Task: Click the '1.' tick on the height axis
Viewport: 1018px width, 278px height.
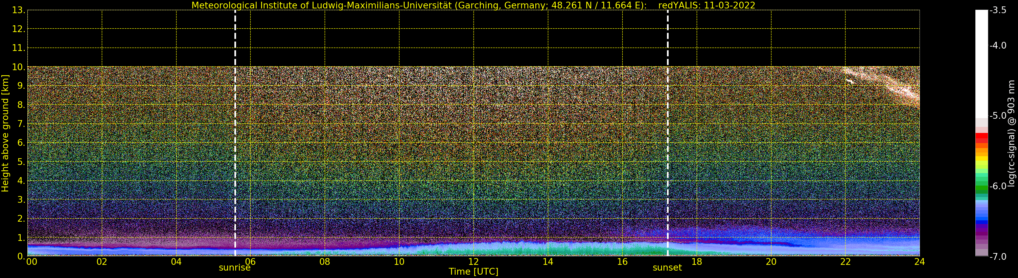Action: 21,238
